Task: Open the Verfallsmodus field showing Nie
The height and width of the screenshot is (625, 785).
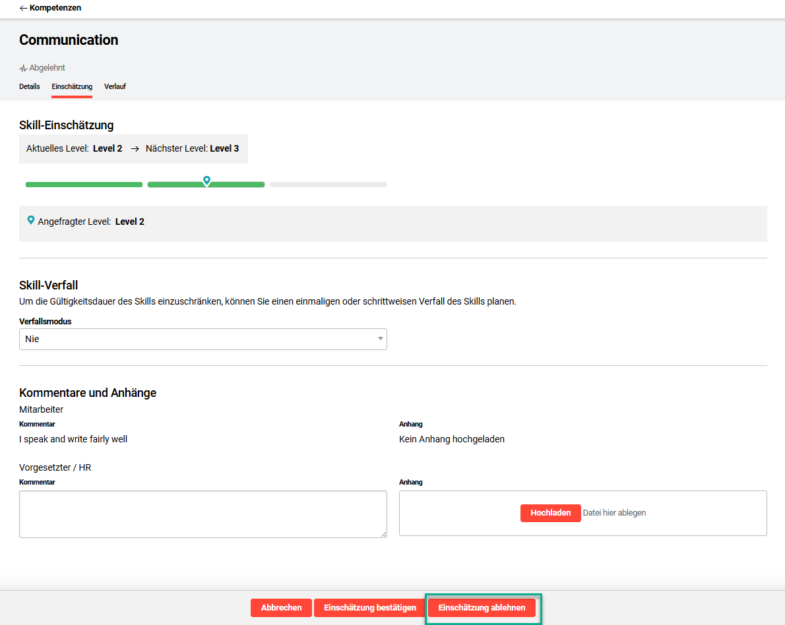Action: [198, 339]
